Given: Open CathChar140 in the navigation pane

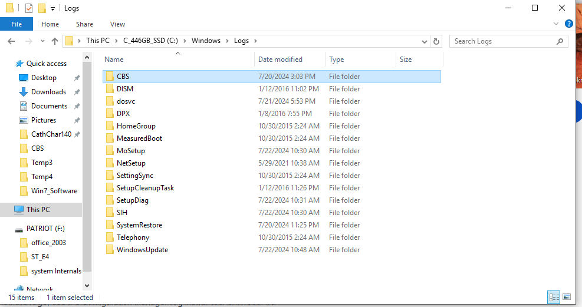Looking at the screenshot, I should point(51,134).
